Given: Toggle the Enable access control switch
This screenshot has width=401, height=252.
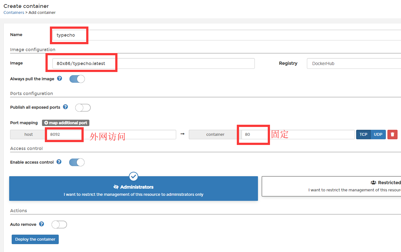Looking at the screenshot, I should (77, 162).
